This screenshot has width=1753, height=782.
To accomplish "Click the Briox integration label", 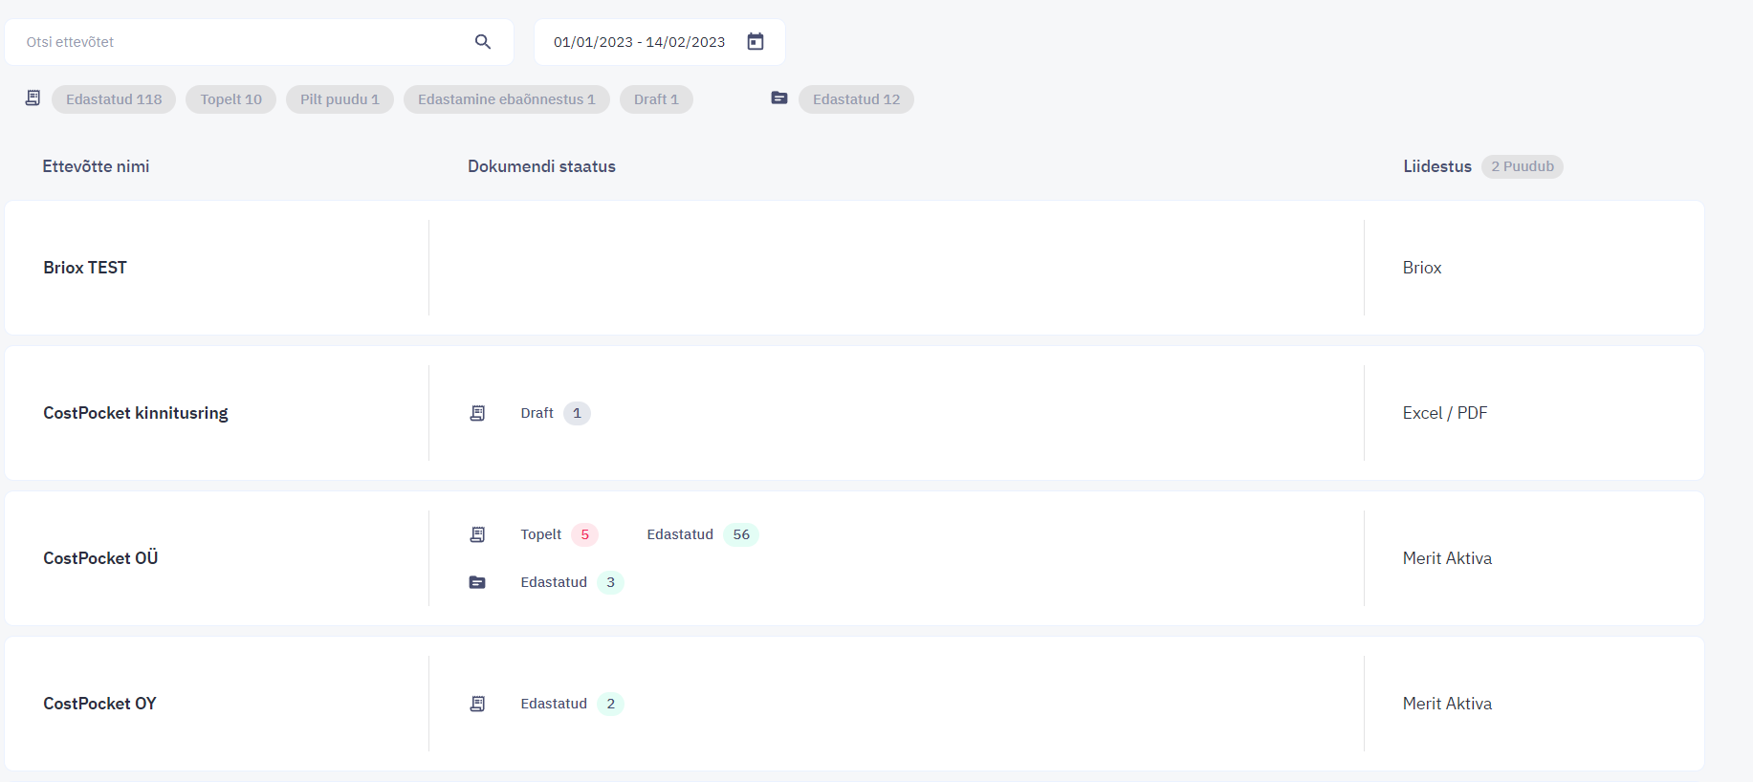I will [x=1422, y=268].
